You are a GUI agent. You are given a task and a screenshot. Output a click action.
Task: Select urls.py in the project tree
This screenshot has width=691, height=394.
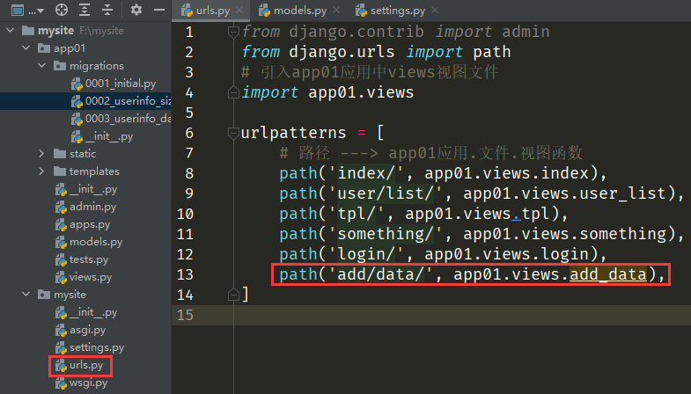click(79, 365)
